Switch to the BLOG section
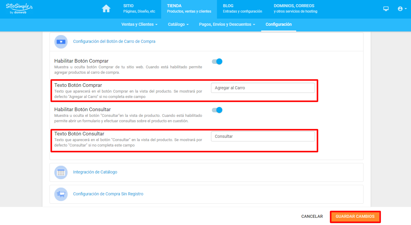Screen dimensions: 411x225 point(243,9)
